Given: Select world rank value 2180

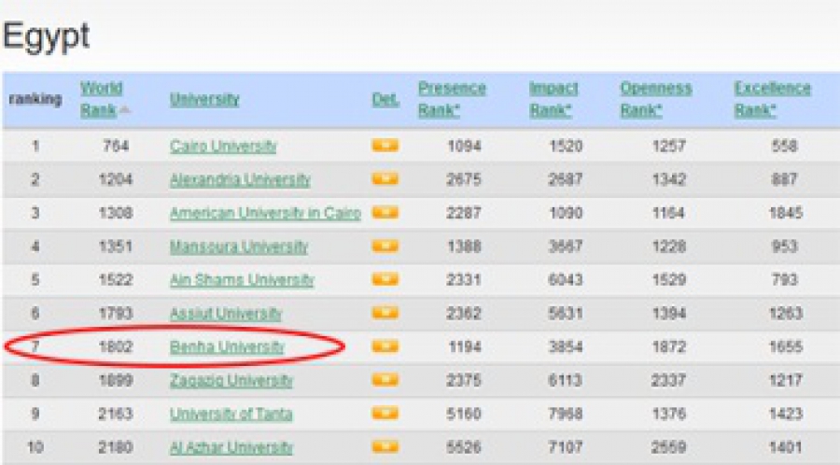Looking at the screenshot, I should click(x=116, y=447).
